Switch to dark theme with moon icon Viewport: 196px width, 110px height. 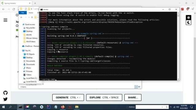(189, 23)
